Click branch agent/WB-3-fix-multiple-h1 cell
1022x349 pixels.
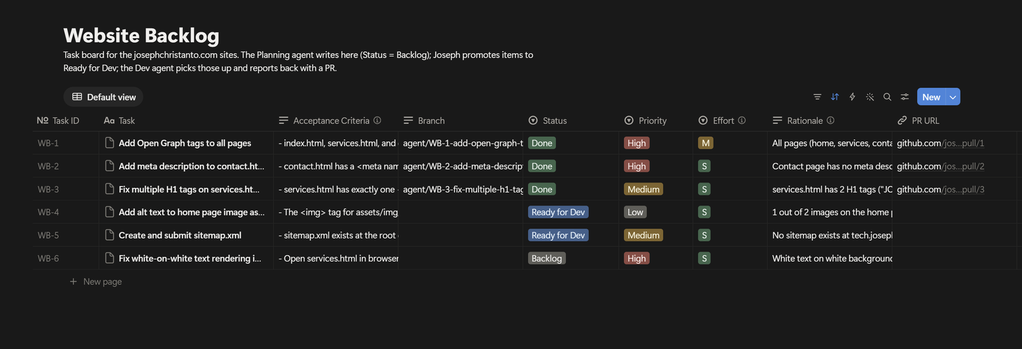pyautogui.click(x=460, y=189)
